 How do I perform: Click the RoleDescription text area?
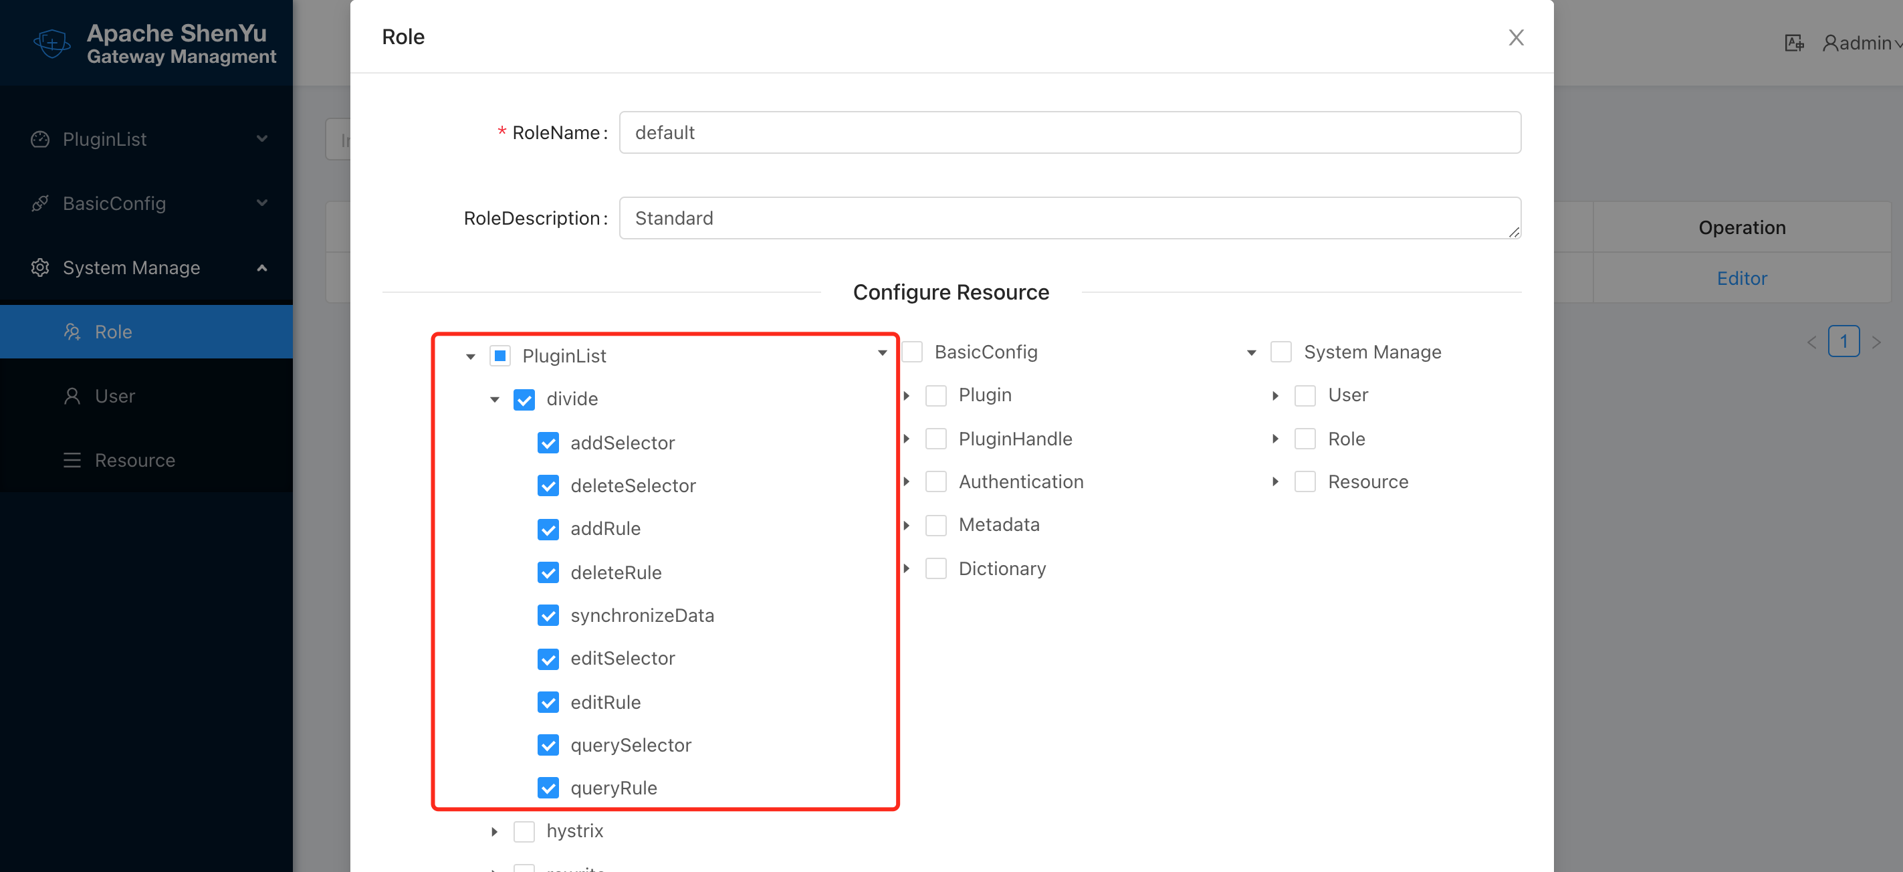click(1069, 218)
